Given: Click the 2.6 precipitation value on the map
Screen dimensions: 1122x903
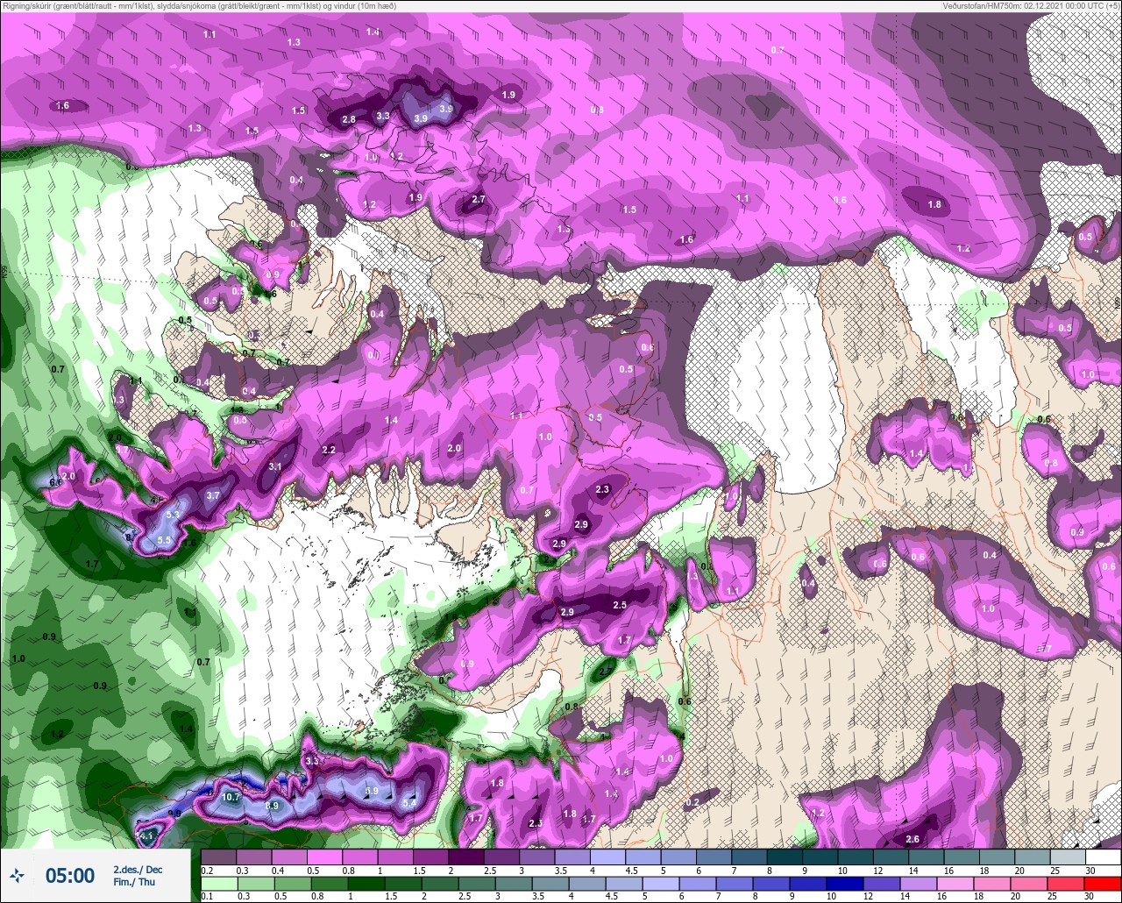Looking at the screenshot, I should [913, 839].
